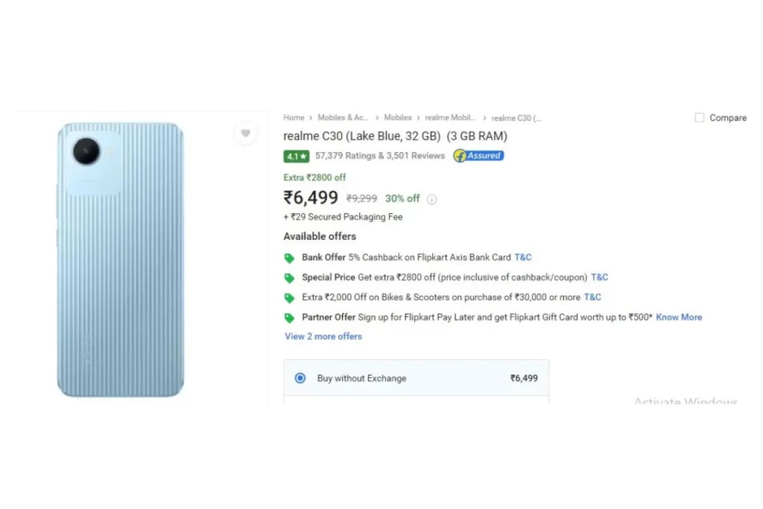Open the realme Mobil... breadcrumb item
This screenshot has width=763, height=509.
pos(450,118)
